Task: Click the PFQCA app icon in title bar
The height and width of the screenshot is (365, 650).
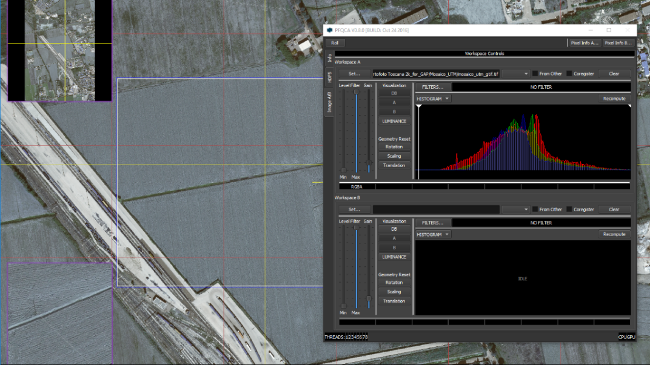Action: pos(330,30)
